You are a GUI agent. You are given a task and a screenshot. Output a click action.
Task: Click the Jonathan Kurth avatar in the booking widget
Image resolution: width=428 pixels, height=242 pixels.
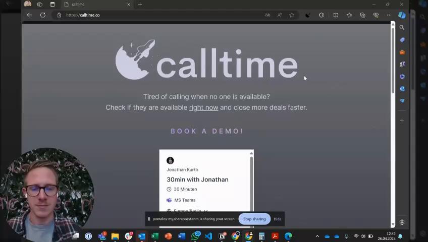(170, 160)
